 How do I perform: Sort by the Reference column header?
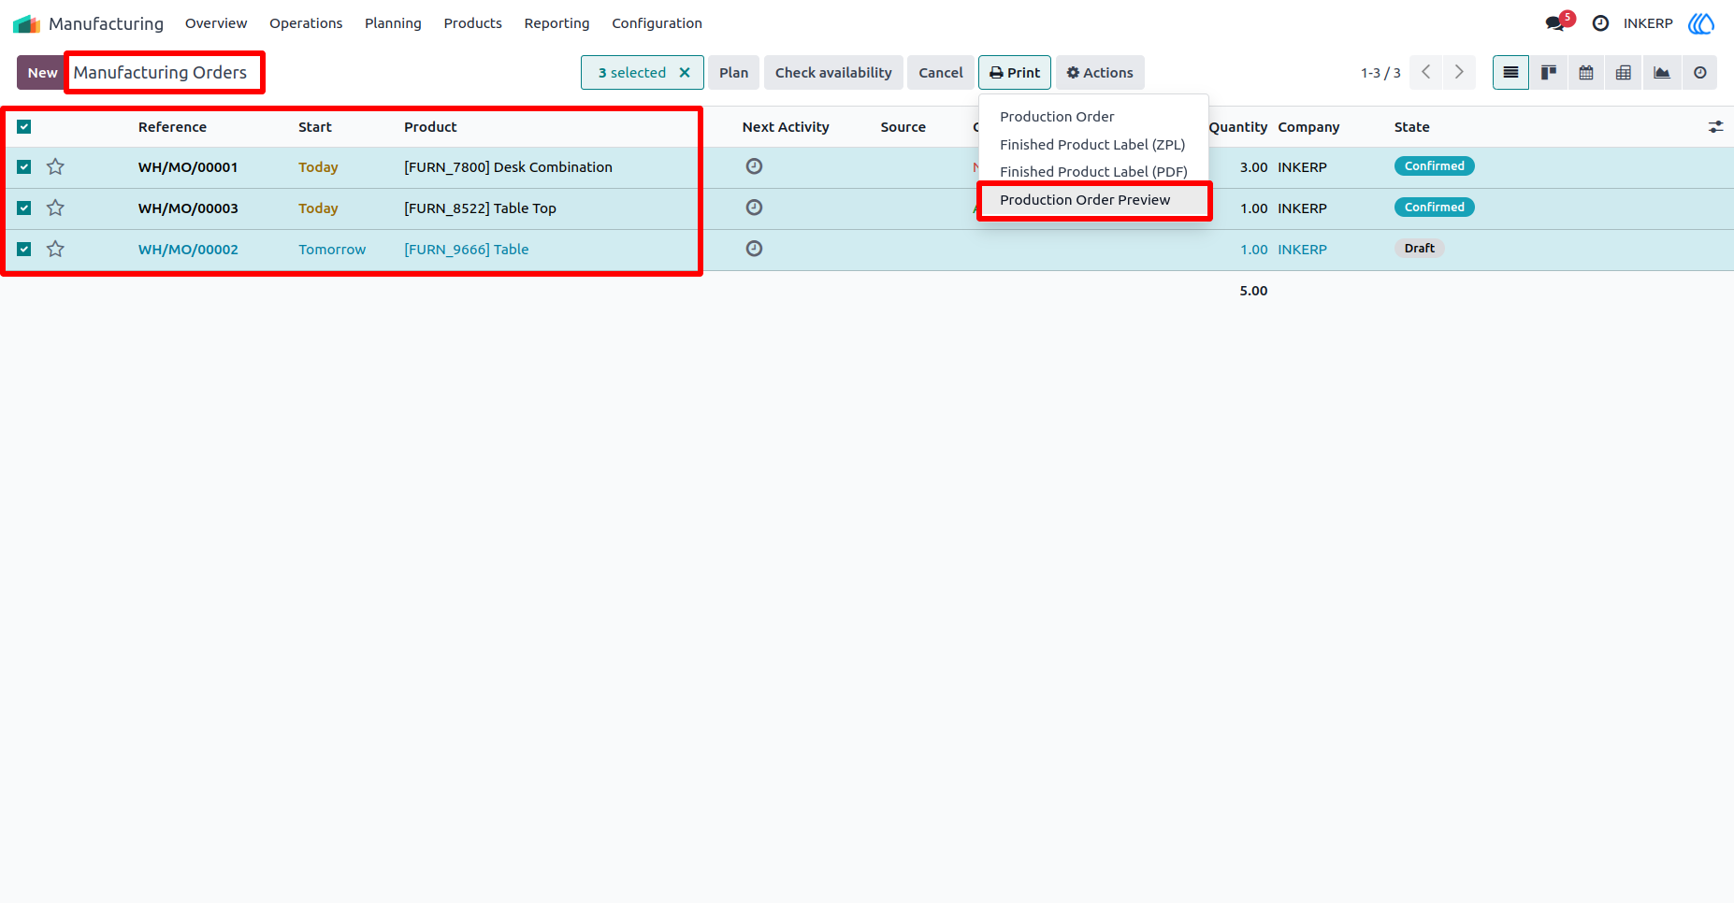[x=172, y=127]
